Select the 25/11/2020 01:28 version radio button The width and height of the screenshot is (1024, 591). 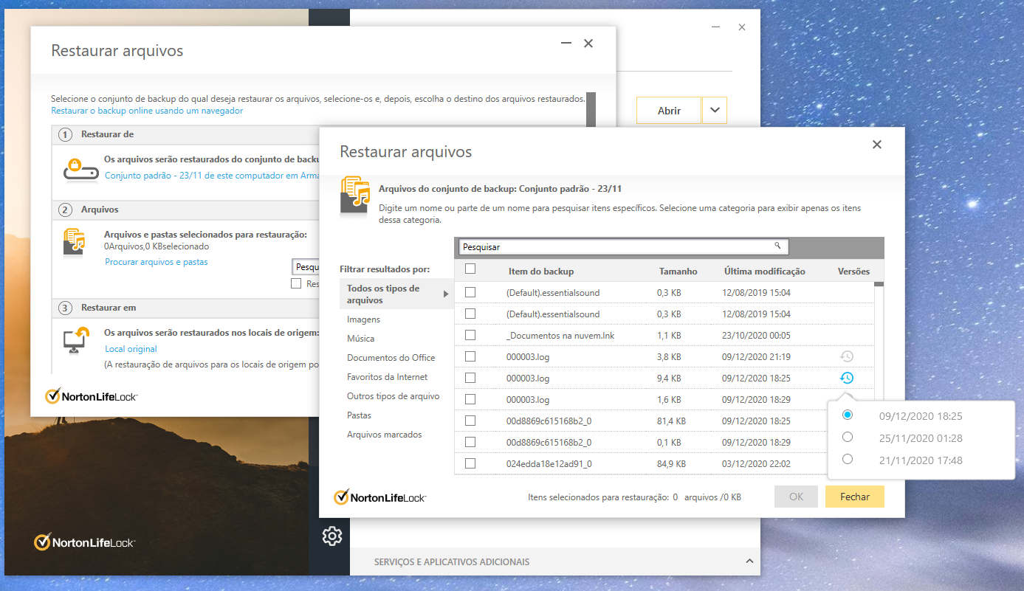click(x=848, y=437)
